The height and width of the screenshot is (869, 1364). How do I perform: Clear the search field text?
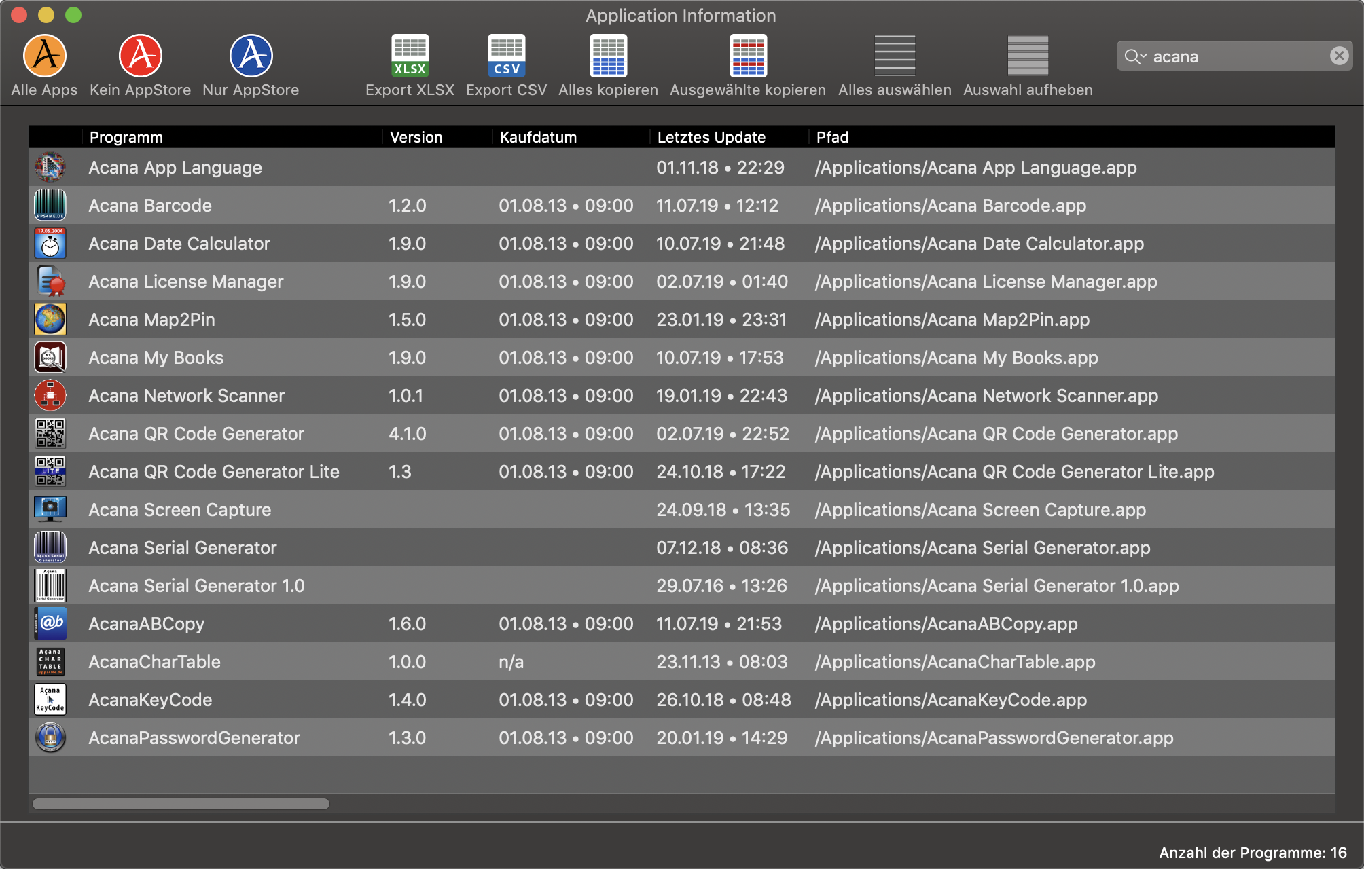tap(1339, 56)
